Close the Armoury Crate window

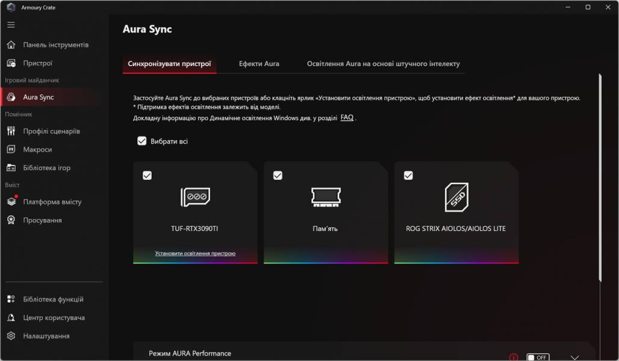[x=608, y=7]
